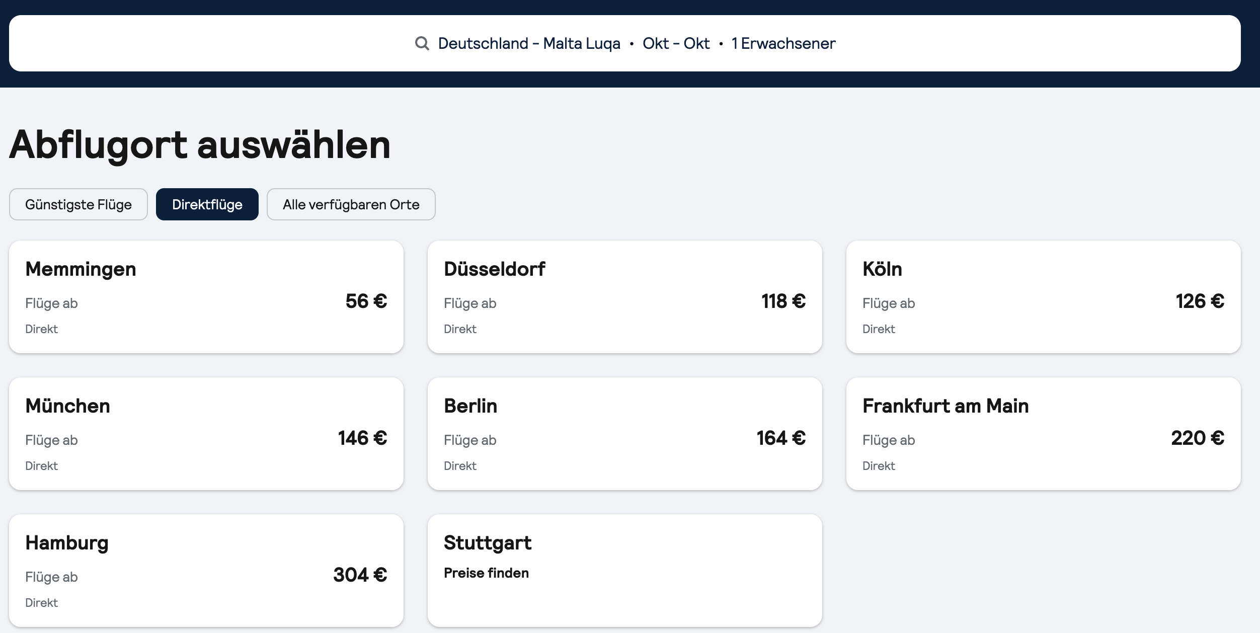Select the Köln flight card

pyautogui.click(x=1044, y=297)
